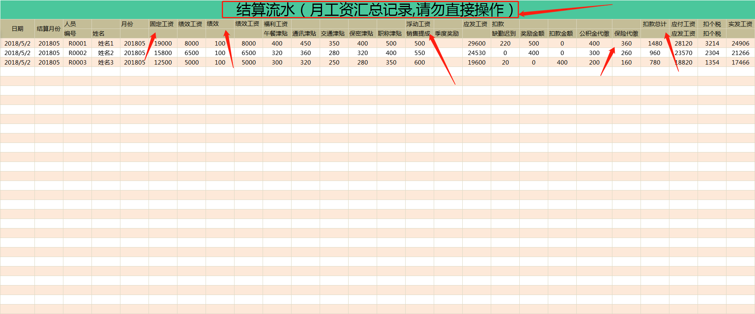Viewport: 755px width, 314px height.
Task: Select 缺勤迟到 value 220
Action: (x=505, y=43)
